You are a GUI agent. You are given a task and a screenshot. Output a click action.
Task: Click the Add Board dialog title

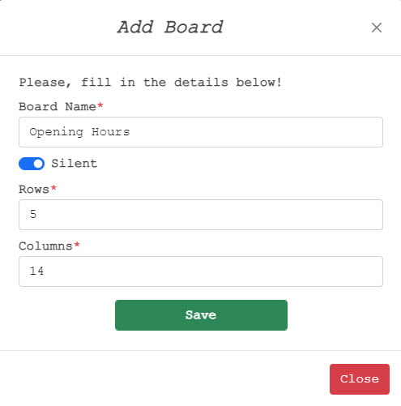pos(170,28)
